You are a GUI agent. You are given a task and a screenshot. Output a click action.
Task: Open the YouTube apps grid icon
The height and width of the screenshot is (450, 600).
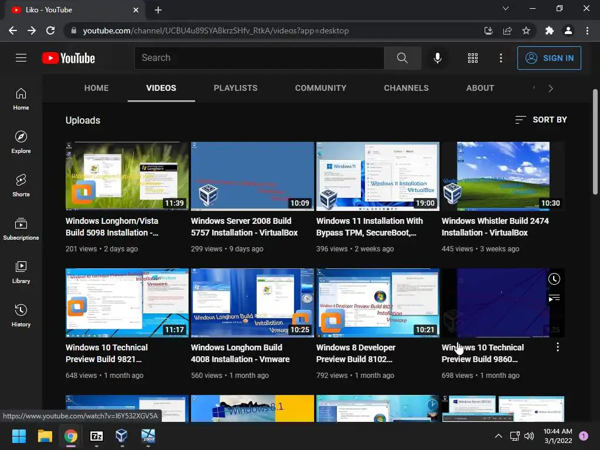pos(473,58)
